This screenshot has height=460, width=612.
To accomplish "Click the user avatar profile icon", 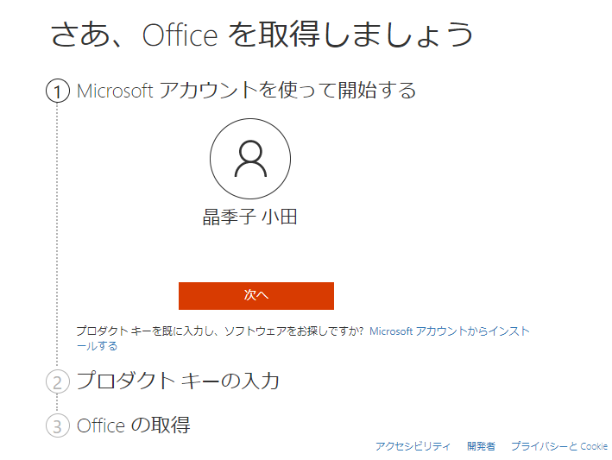I will [250, 159].
